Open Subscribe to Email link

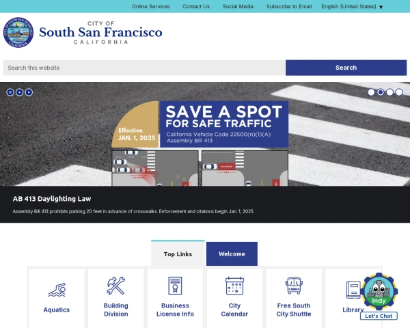click(289, 7)
